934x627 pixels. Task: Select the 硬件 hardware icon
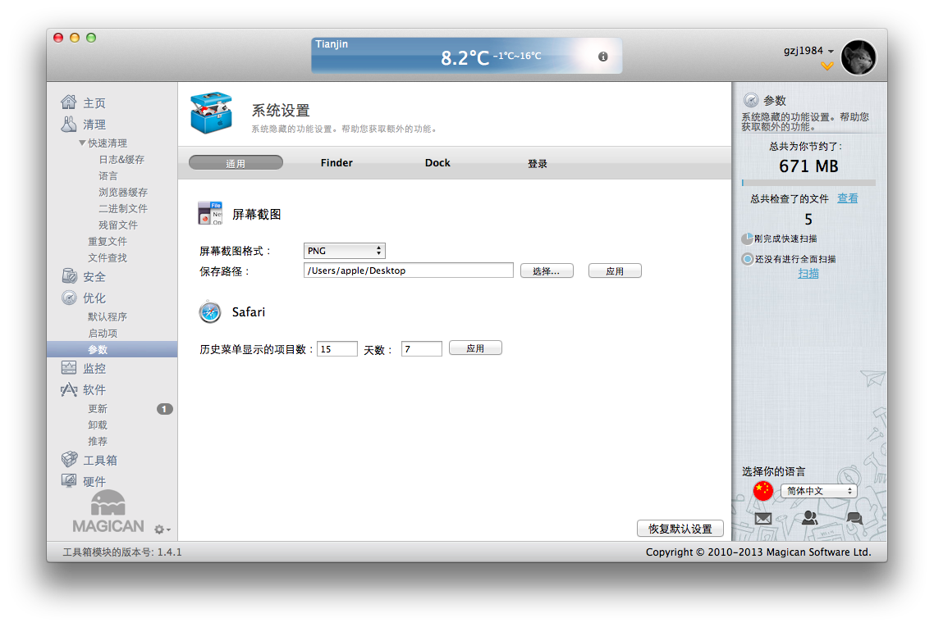pos(69,480)
